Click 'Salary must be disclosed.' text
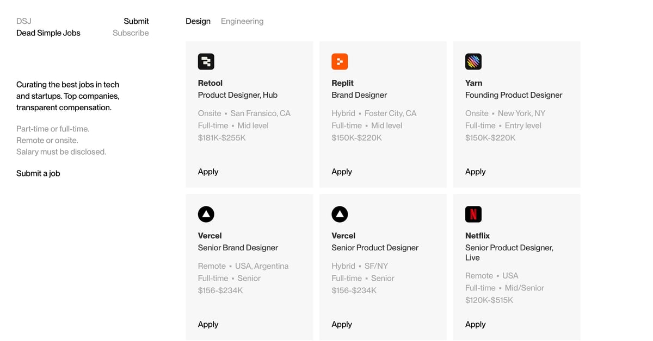 click(x=61, y=151)
